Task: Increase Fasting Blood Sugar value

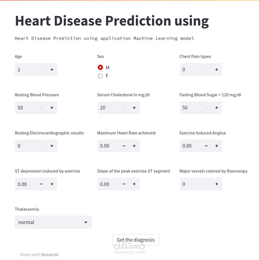Action: pos(217,108)
